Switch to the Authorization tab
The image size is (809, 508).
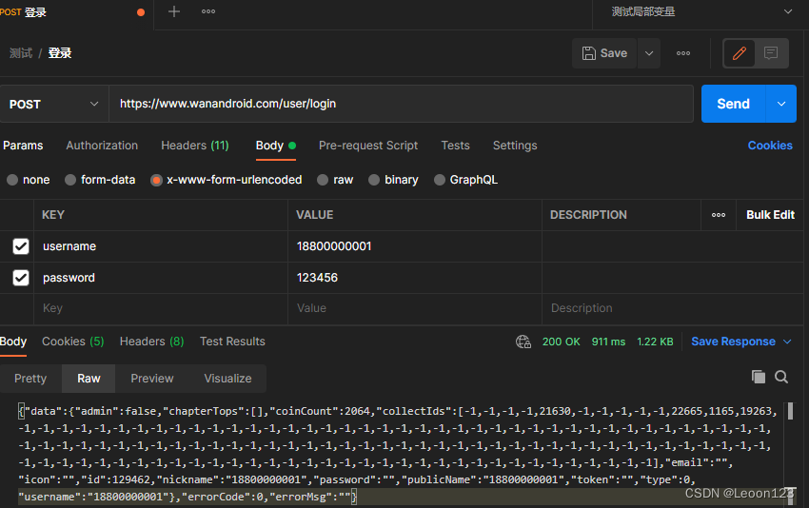click(102, 146)
